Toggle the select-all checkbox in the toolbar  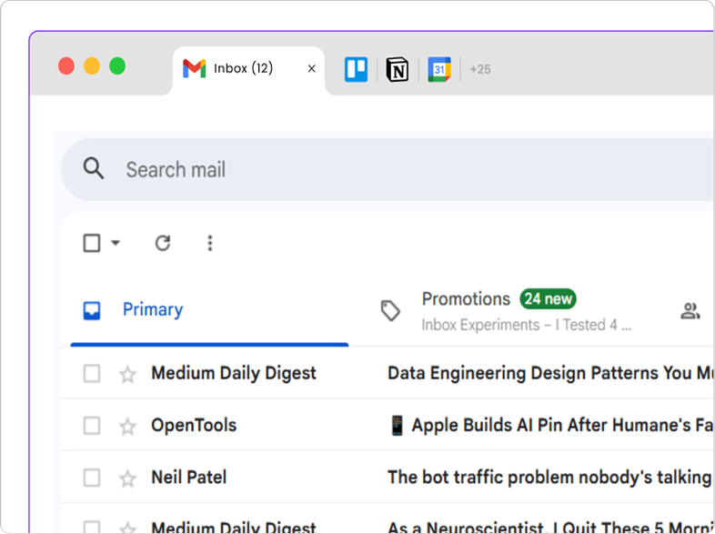(92, 243)
